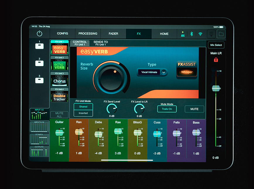This screenshot has height=189, width=254.
Task: Click the Guitar channel fader
Action: [x=59, y=133]
